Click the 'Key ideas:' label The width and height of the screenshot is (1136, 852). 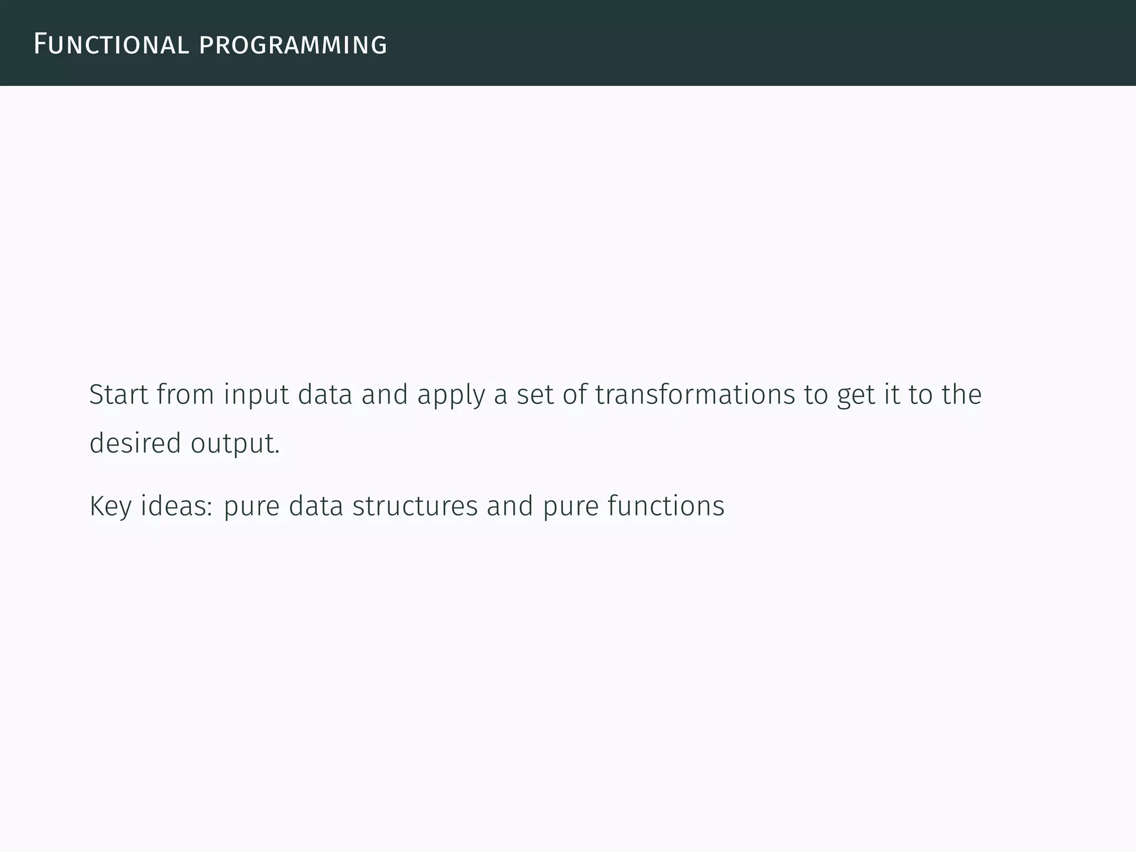pos(151,506)
